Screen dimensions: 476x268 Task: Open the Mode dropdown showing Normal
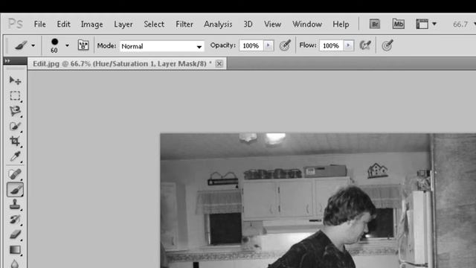[x=162, y=46]
